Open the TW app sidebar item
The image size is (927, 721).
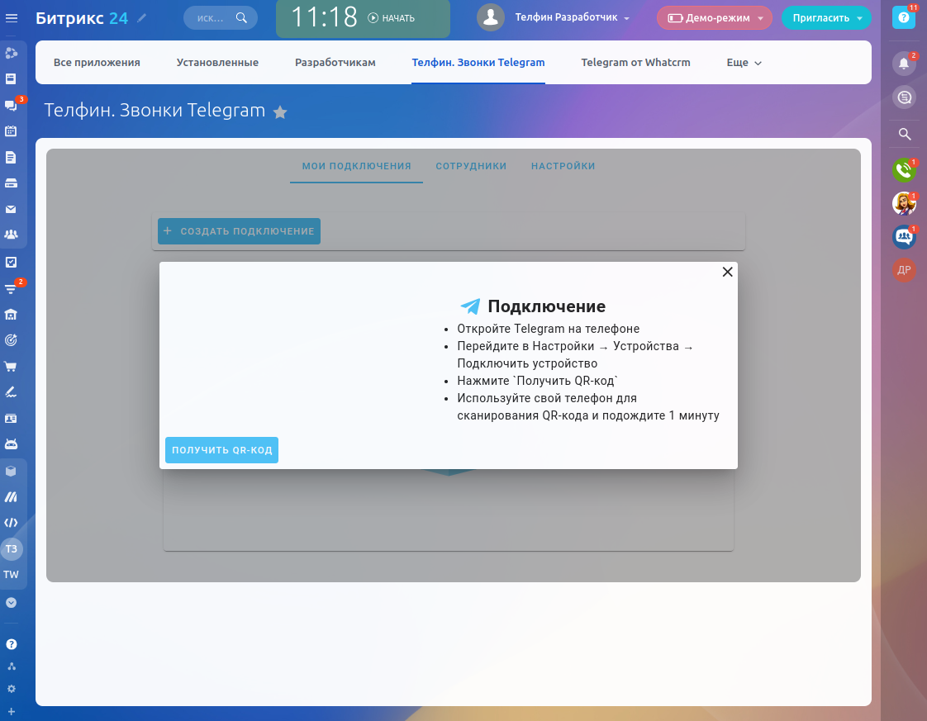coord(12,575)
